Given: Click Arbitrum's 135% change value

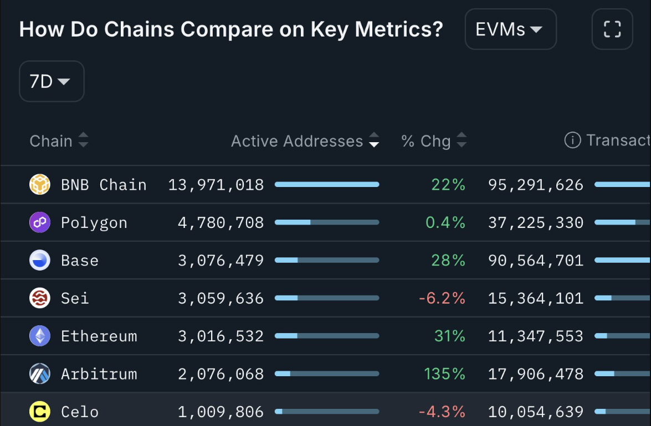Looking at the screenshot, I should click(444, 374).
